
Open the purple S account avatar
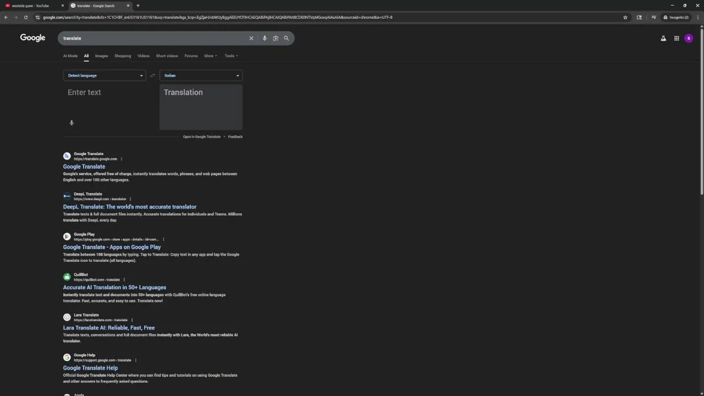pyautogui.click(x=689, y=38)
